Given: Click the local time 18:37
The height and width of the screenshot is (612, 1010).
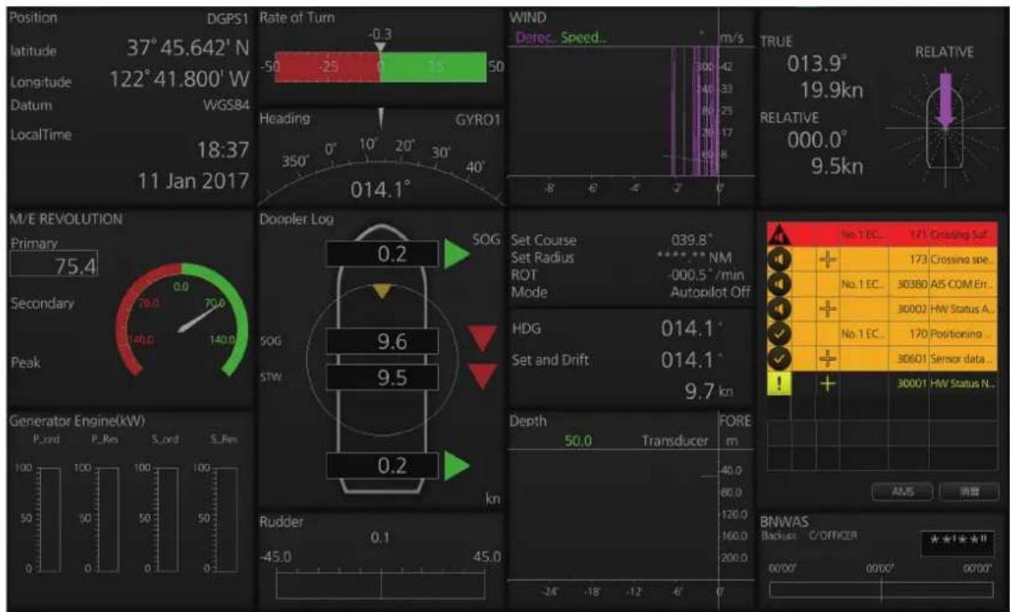Looking at the screenshot, I should pyautogui.click(x=223, y=150).
